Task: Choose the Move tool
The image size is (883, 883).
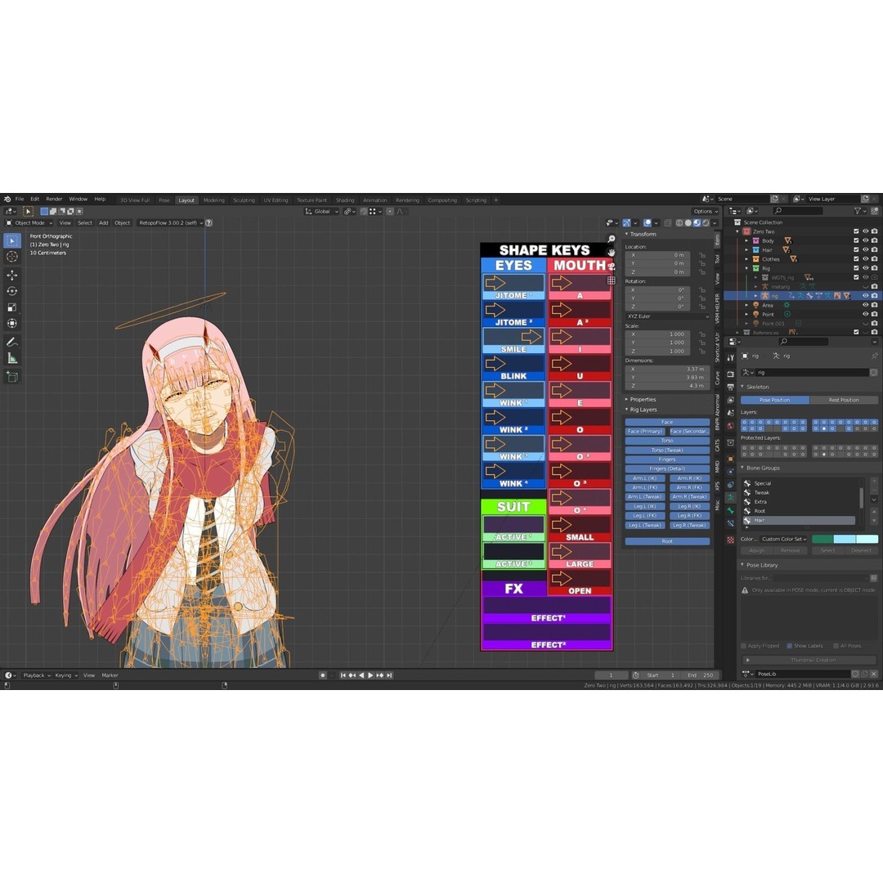Action: 11,276
